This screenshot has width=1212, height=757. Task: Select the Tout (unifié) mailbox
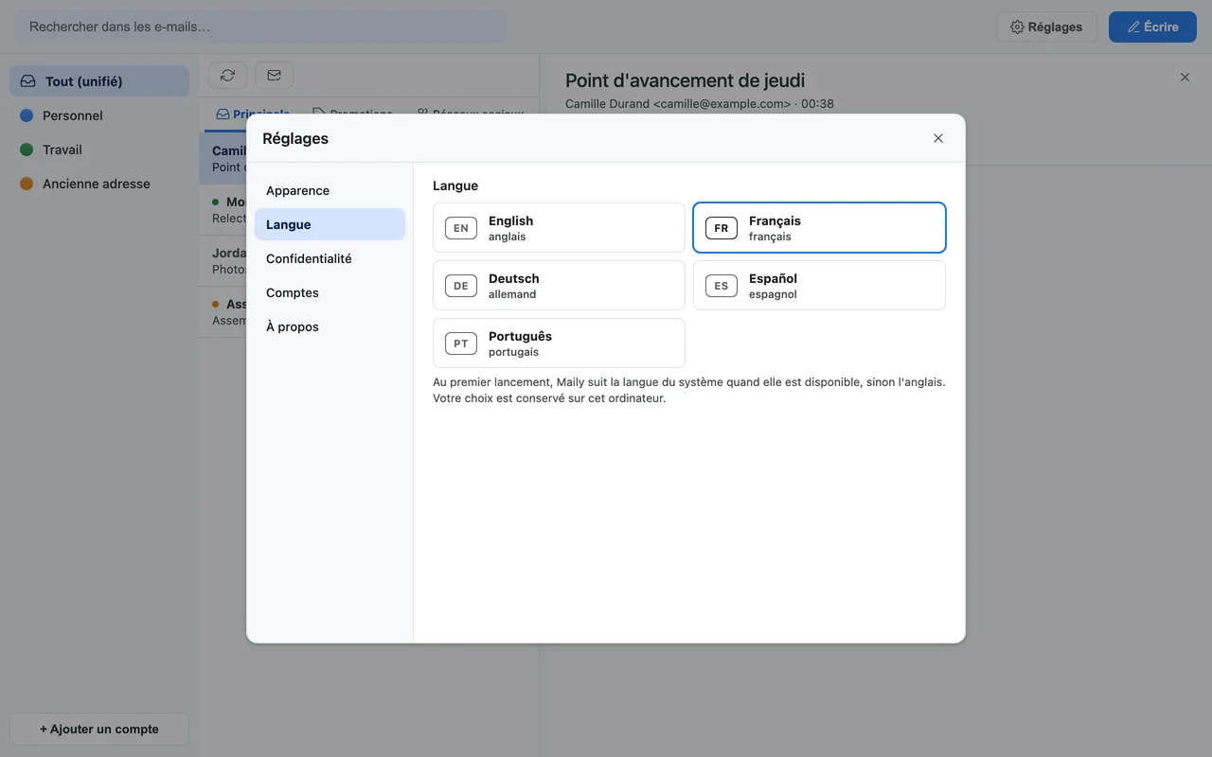(99, 81)
